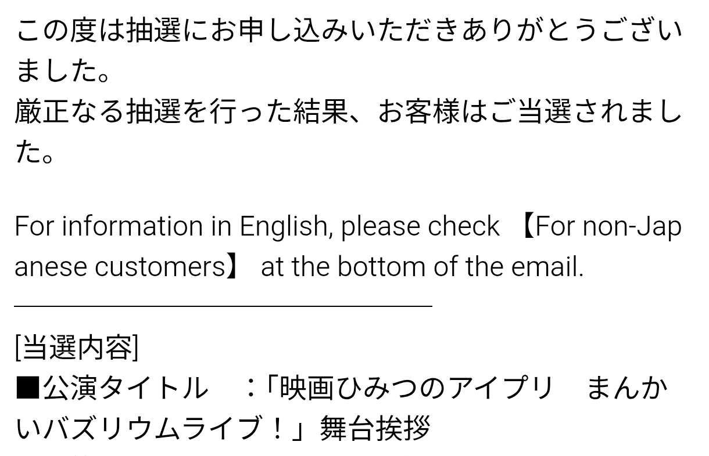Click the [当選内容] section heading
709x456 pixels.
pos(77,347)
